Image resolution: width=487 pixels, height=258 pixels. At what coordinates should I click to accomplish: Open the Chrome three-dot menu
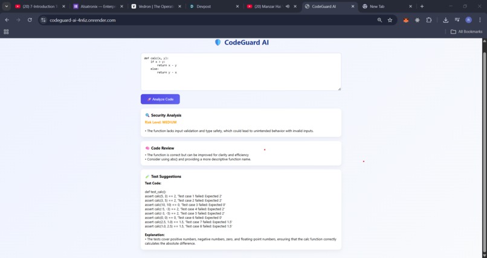(x=480, y=20)
